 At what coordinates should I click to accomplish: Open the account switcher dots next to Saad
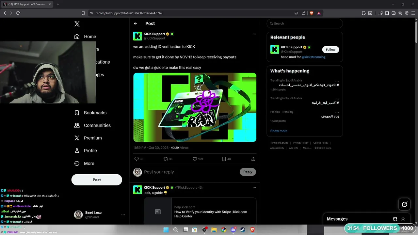coord(123,215)
